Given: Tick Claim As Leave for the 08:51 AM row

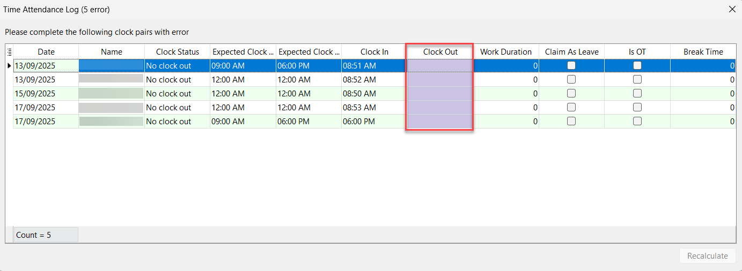Looking at the screenshot, I should 571,65.
